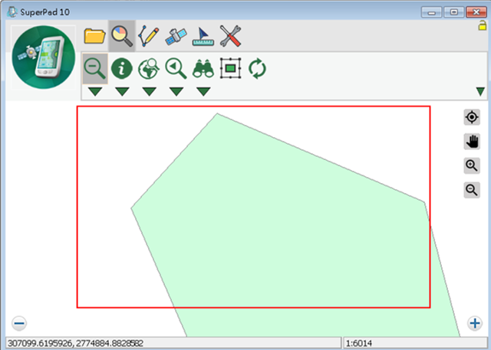Select the Zoom Out tool in toolbar
This screenshot has height=350, width=491.
click(95, 68)
